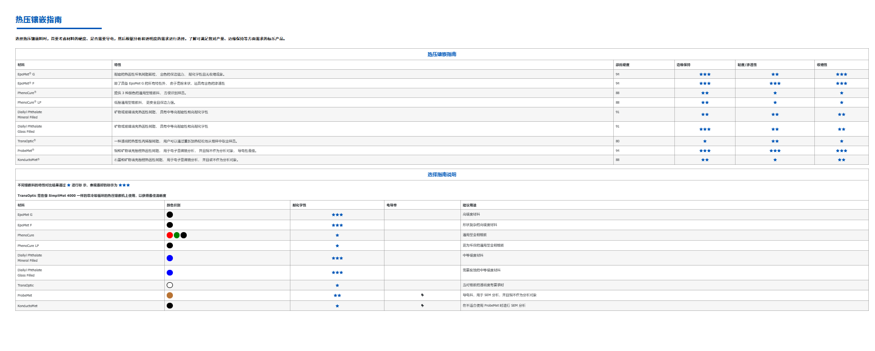Viewport: 875px width, 351px height.
Task: Click the 特性 column header
Action: click(x=117, y=65)
